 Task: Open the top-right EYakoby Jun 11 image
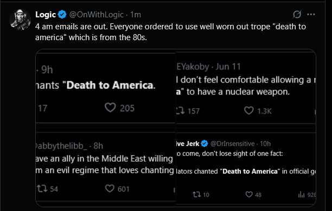(x=246, y=86)
